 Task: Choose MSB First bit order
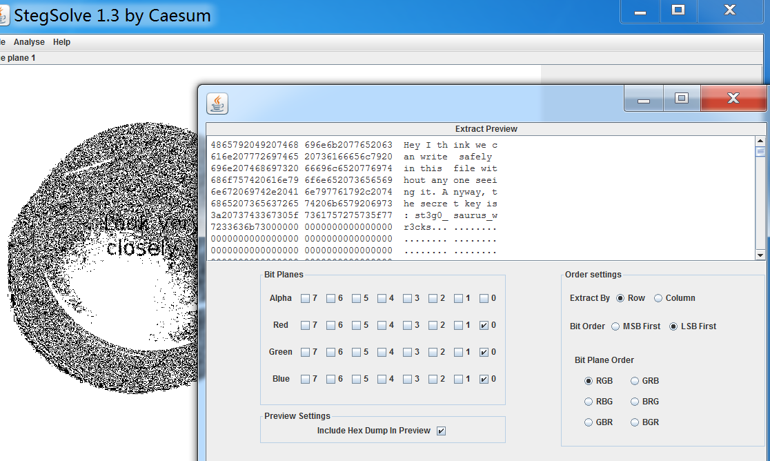616,326
